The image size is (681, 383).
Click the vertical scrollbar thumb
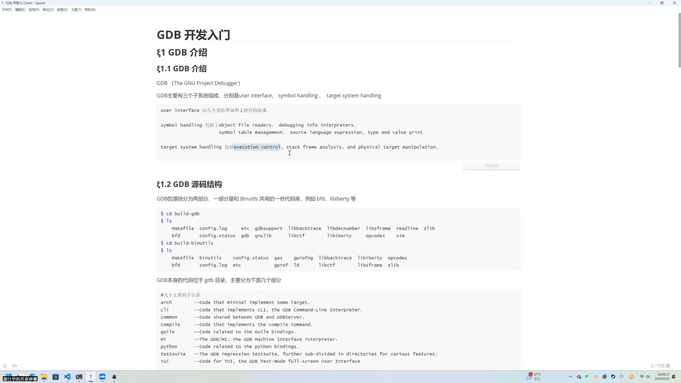tap(679, 40)
